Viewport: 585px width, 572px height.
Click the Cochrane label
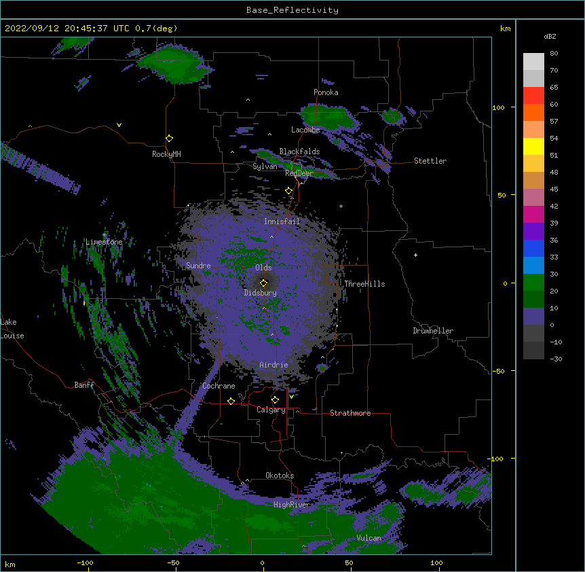coord(219,386)
